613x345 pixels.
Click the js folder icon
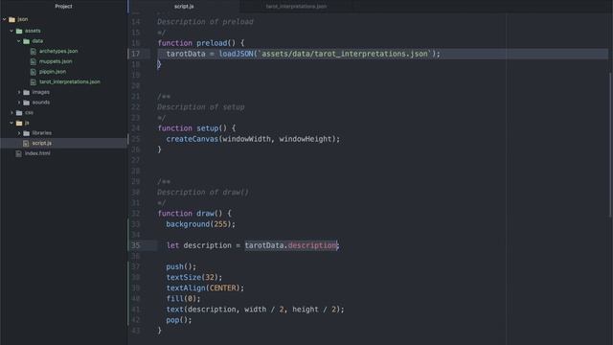coord(19,123)
